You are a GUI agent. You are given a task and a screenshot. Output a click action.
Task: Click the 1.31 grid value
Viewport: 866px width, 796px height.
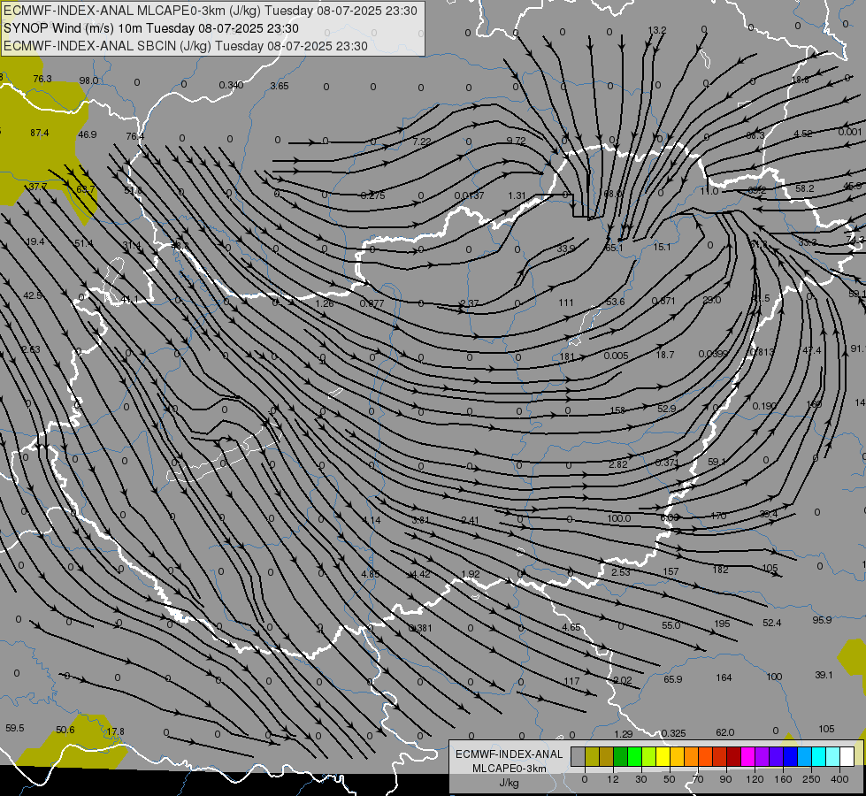pyautogui.click(x=517, y=196)
